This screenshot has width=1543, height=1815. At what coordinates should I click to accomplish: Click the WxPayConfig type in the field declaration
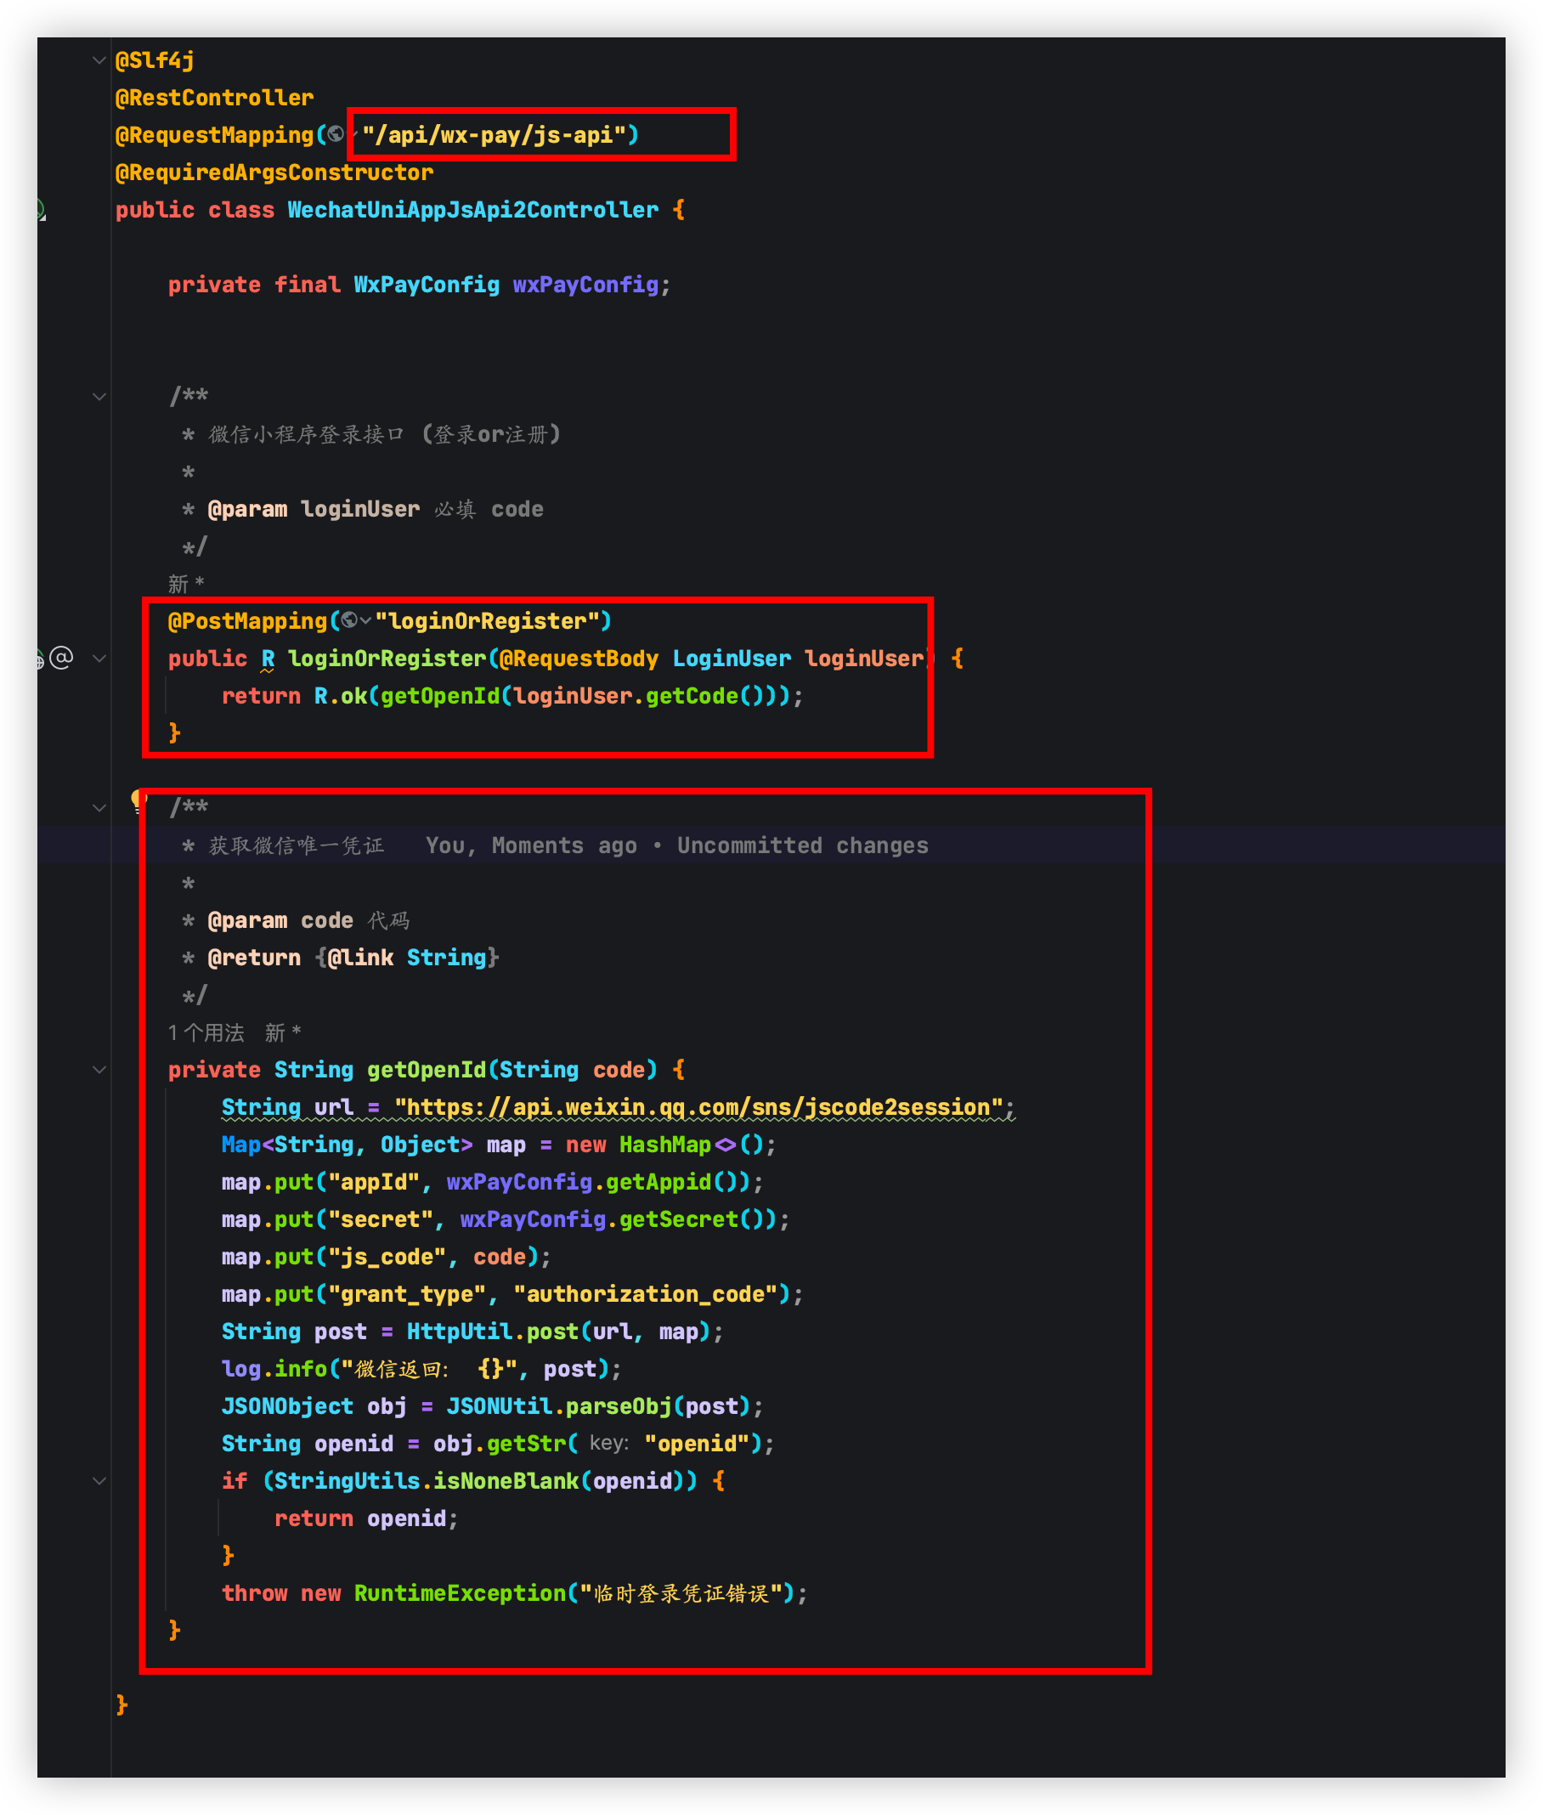click(x=426, y=285)
